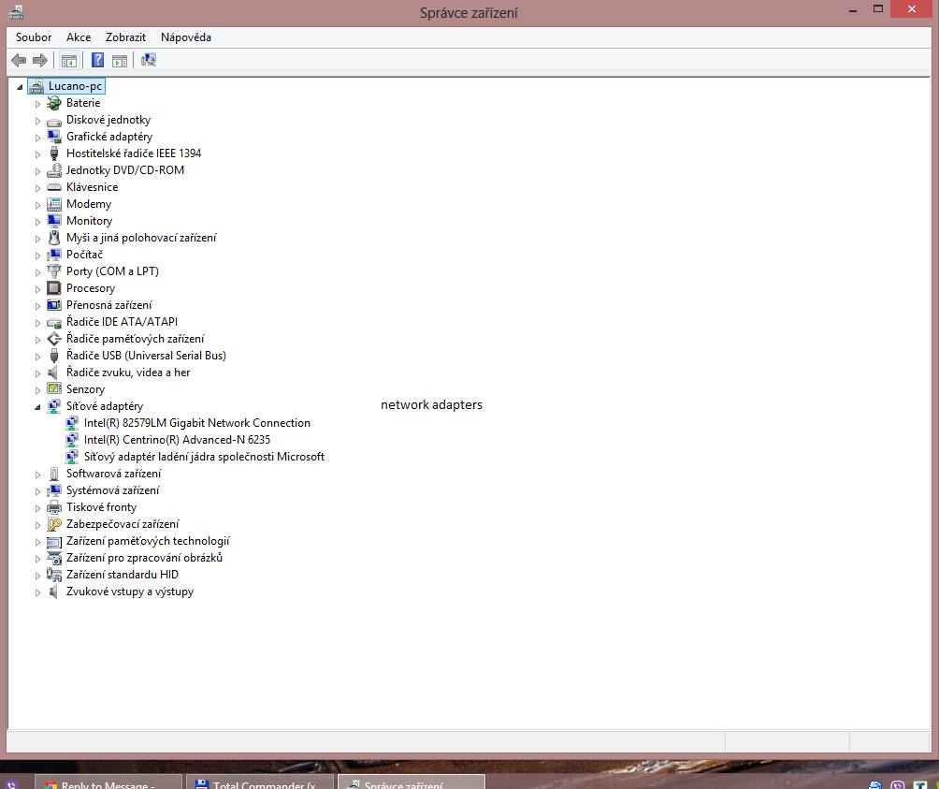939x789 pixels.
Task: Select the Přenosná zařízení row
Action: (109, 305)
